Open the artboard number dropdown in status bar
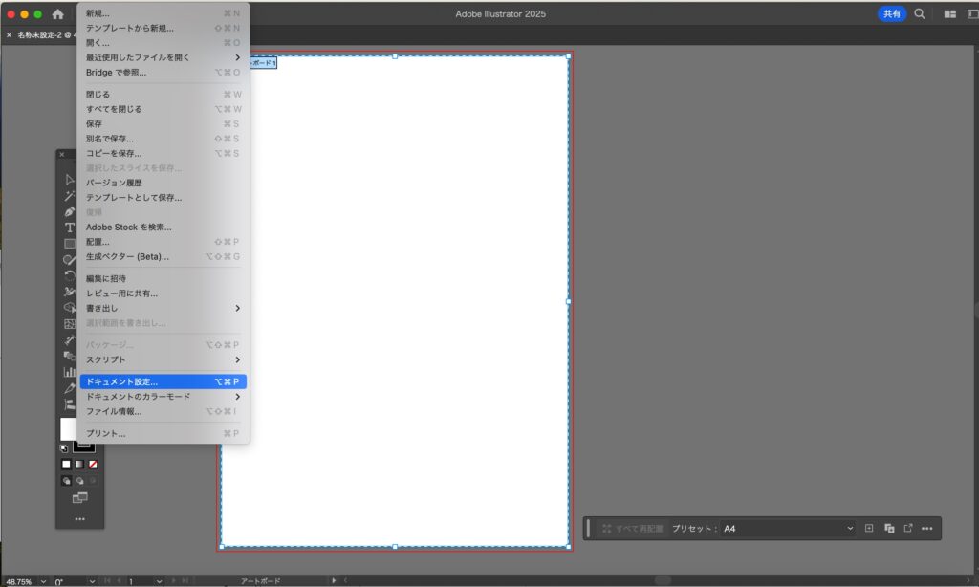The height and width of the screenshot is (587, 979). pos(159,581)
